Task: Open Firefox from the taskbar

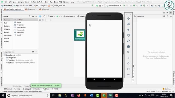Action: point(79,96)
